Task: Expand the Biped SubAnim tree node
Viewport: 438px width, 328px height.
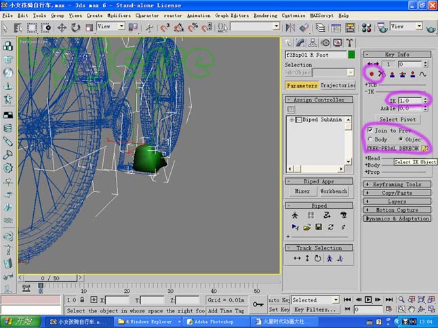Action: click(x=292, y=120)
